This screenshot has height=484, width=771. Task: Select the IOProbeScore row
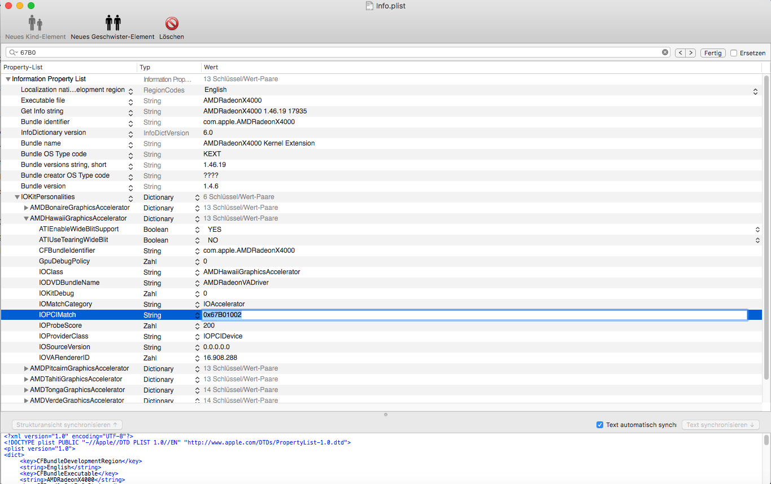tap(381, 326)
